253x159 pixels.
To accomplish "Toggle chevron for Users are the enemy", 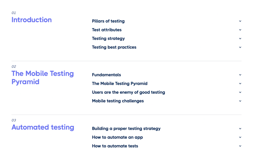I will pyautogui.click(x=240, y=92).
